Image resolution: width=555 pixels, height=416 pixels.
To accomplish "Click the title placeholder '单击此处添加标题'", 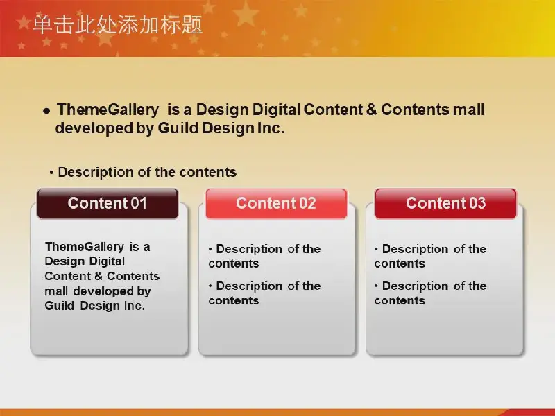I will coord(117,25).
